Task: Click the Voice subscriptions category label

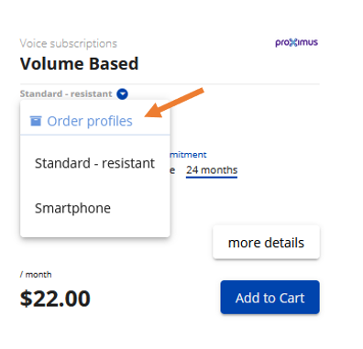Action: pyautogui.click(x=69, y=44)
